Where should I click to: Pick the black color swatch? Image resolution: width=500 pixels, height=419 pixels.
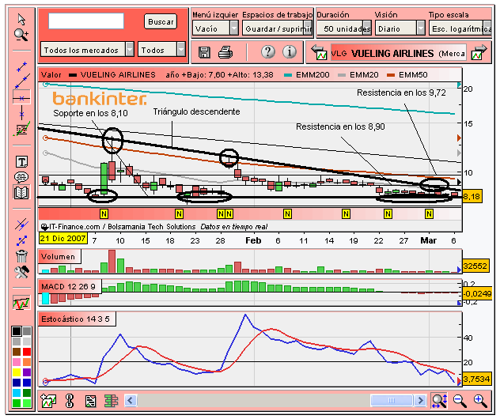pos(17,331)
